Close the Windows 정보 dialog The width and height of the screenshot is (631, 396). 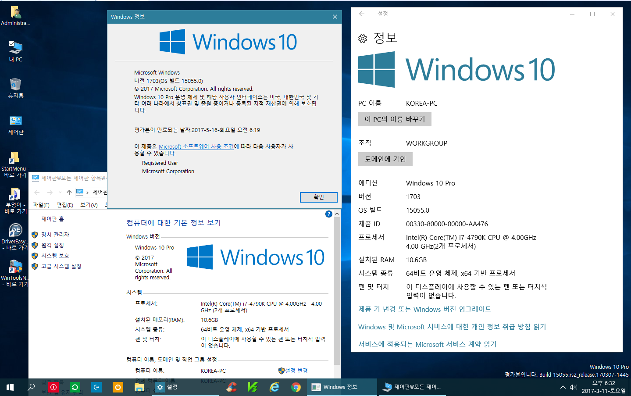(x=335, y=17)
